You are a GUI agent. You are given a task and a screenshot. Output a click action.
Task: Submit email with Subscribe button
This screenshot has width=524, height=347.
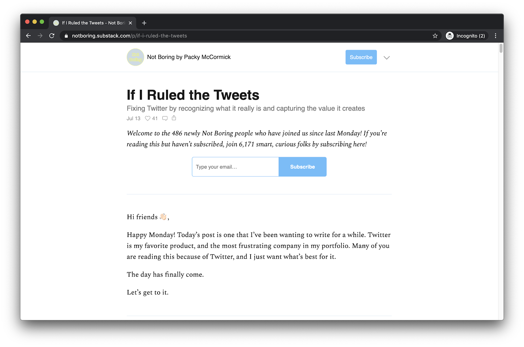click(302, 167)
